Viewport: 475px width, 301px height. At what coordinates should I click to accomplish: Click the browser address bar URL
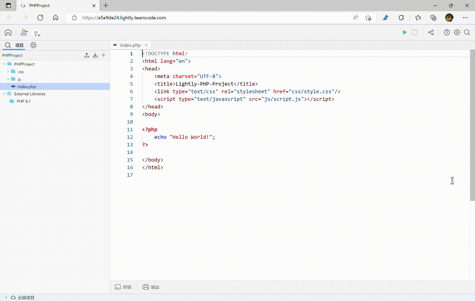tap(124, 18)
